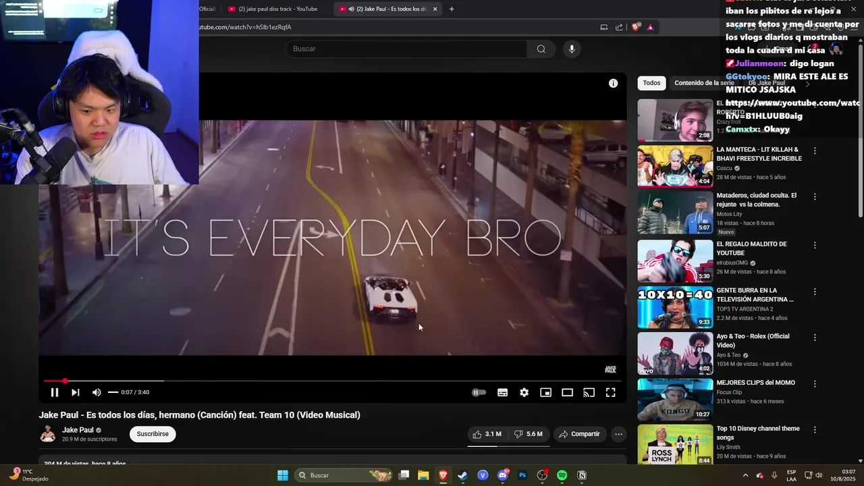Viewport: 864px width, 486px height.
Task: Open Notion from taskbar
Action: pos(582,475)
